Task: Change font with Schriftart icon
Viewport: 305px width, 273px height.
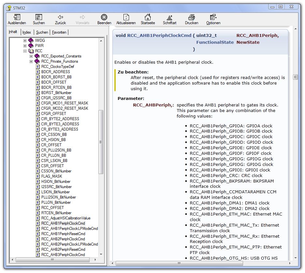Action: point(169,18)
